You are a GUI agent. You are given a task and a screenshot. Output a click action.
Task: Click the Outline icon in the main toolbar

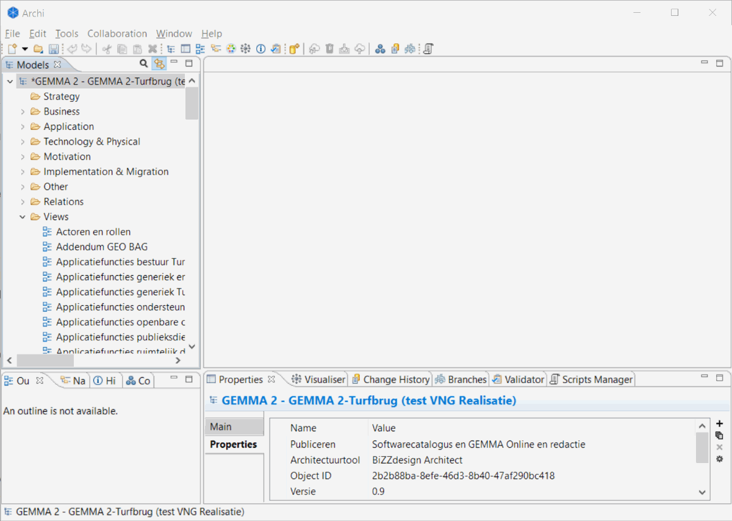click(201, 49)
